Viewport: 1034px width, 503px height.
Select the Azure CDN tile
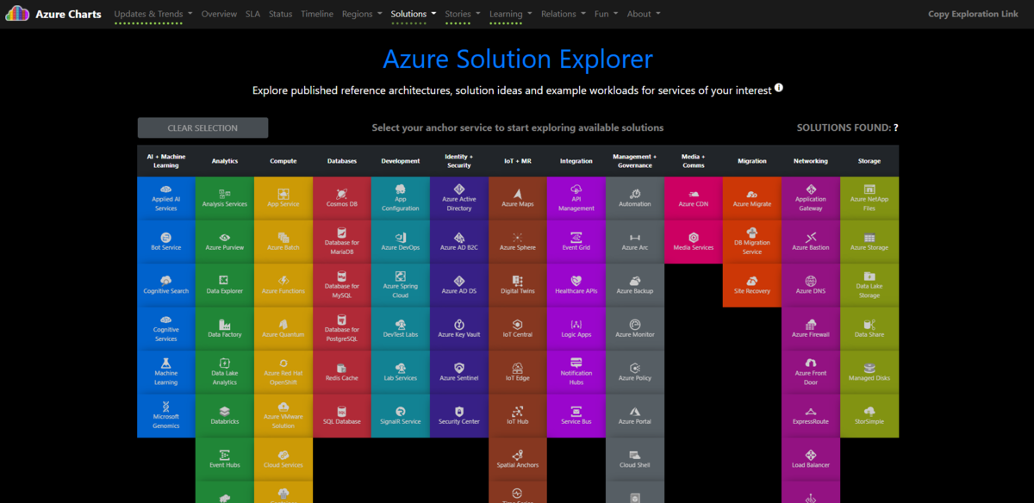694,198
